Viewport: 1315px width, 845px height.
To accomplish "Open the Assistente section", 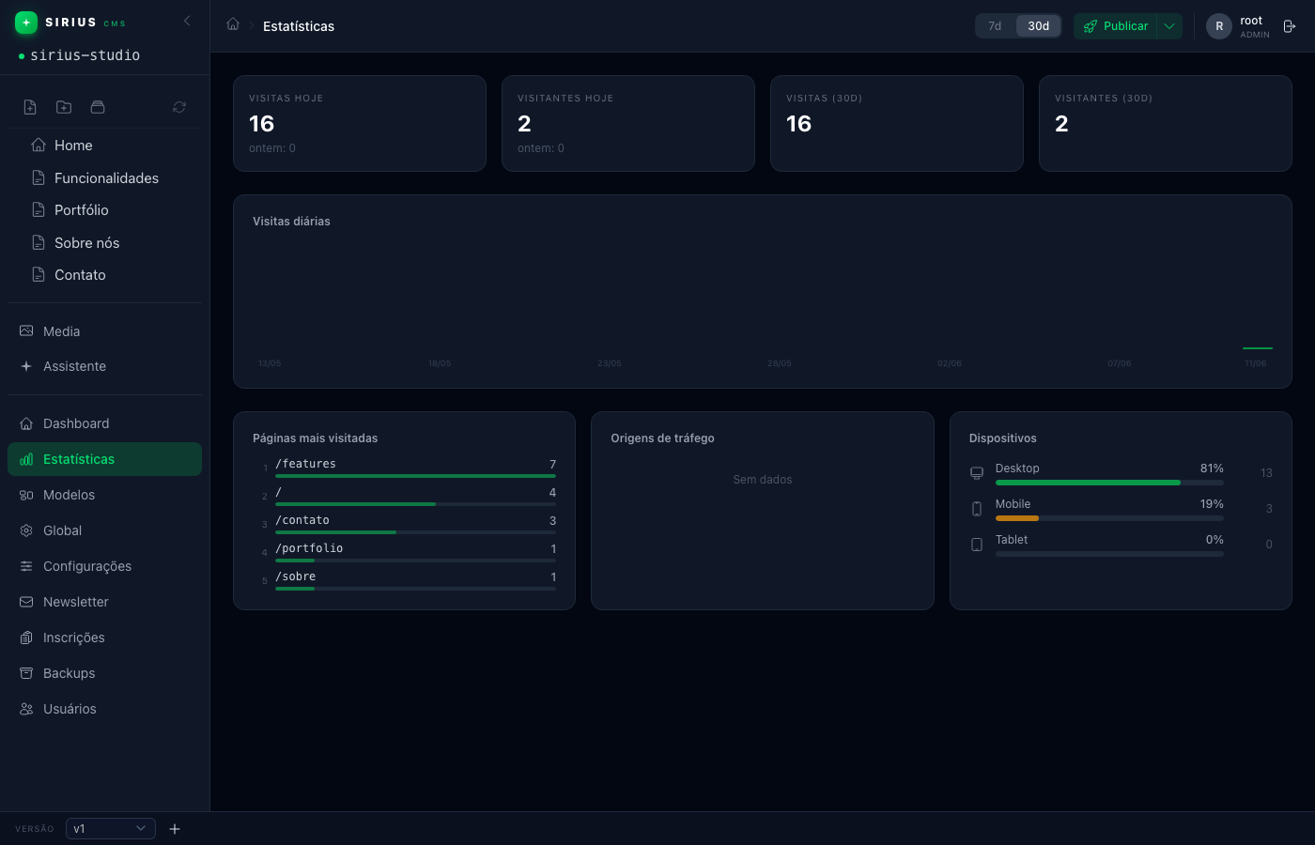I will coord(105,366).
